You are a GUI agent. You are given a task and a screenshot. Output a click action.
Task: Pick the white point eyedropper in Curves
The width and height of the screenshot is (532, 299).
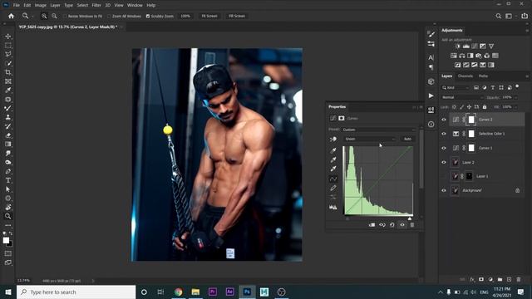pos(333,169)
